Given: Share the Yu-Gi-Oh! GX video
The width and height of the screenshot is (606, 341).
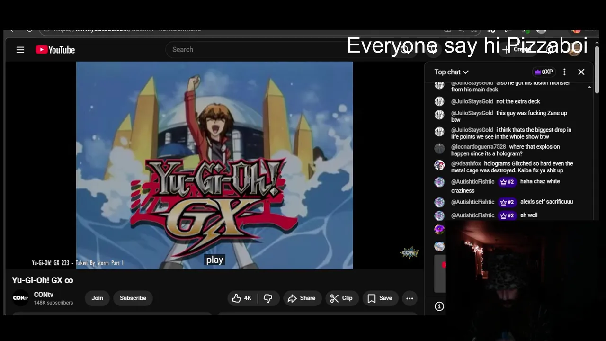Looking at the screenshot, I should coord(302,298).
